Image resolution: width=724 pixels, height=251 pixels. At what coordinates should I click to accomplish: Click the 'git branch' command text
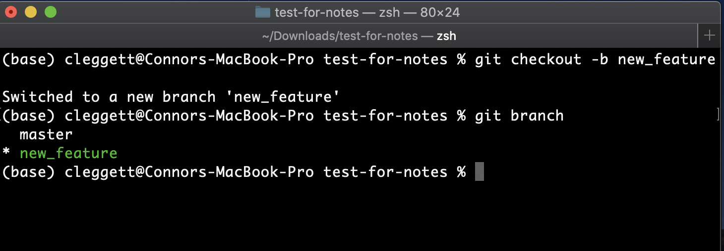pos(519,116)
